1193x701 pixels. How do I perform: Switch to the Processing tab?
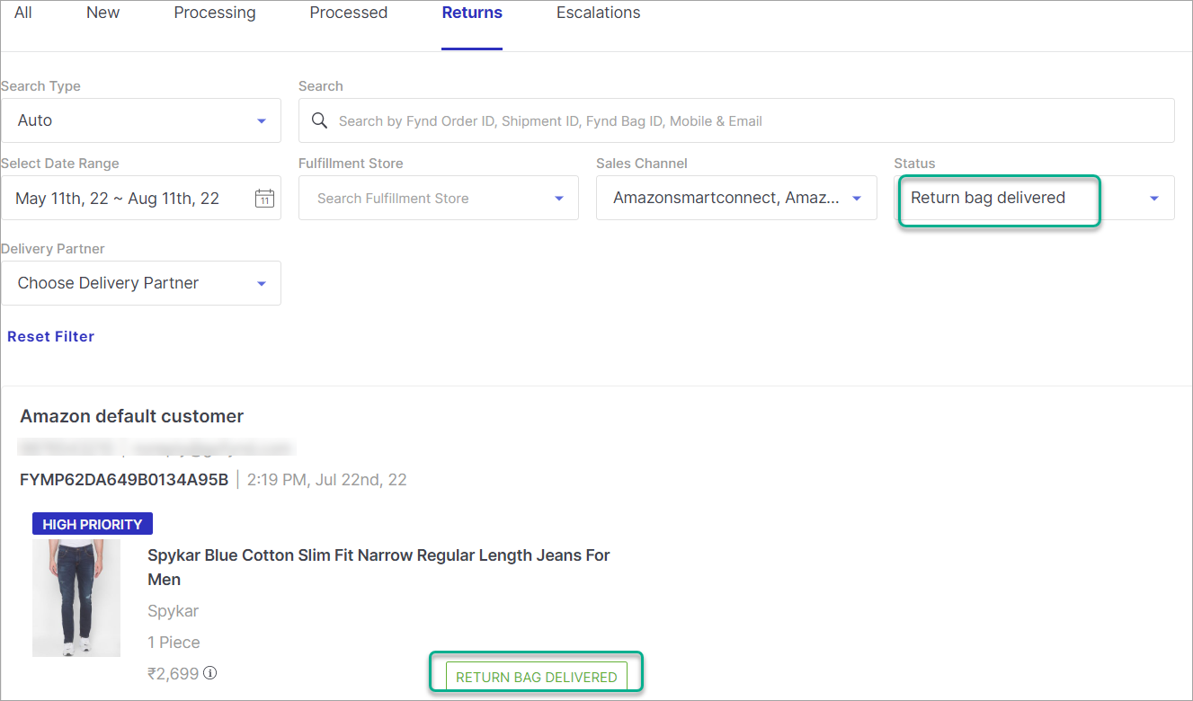[x=214, y=13]
